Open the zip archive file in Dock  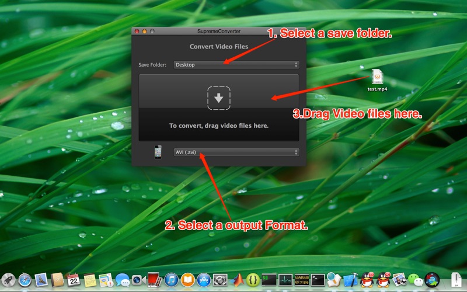click(456, 280)
